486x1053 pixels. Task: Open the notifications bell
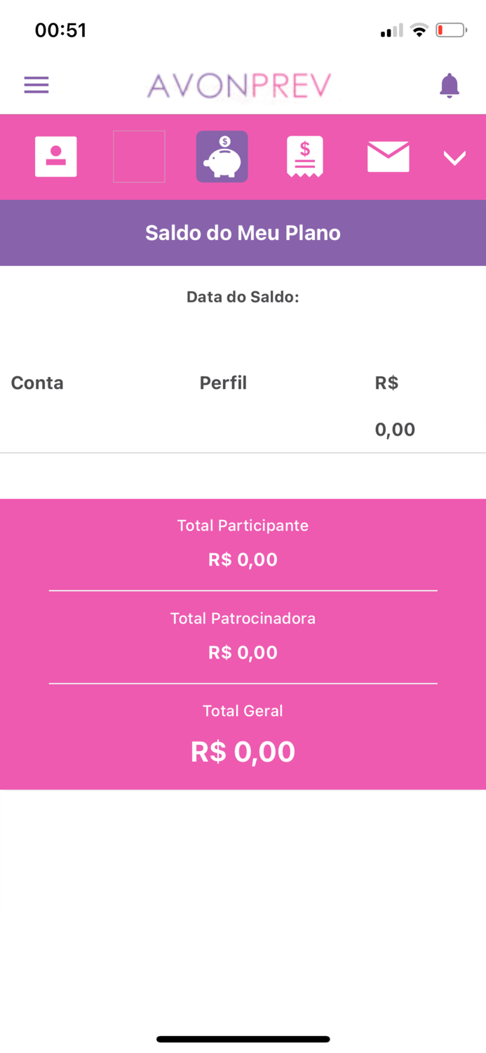point(450,84)
